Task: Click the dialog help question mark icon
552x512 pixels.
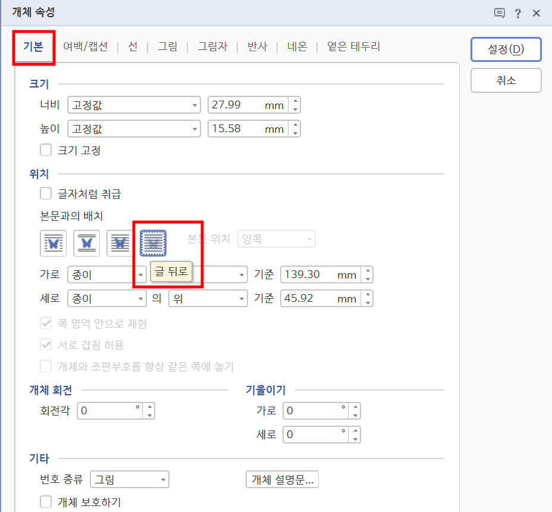Action: click(517, 13)
